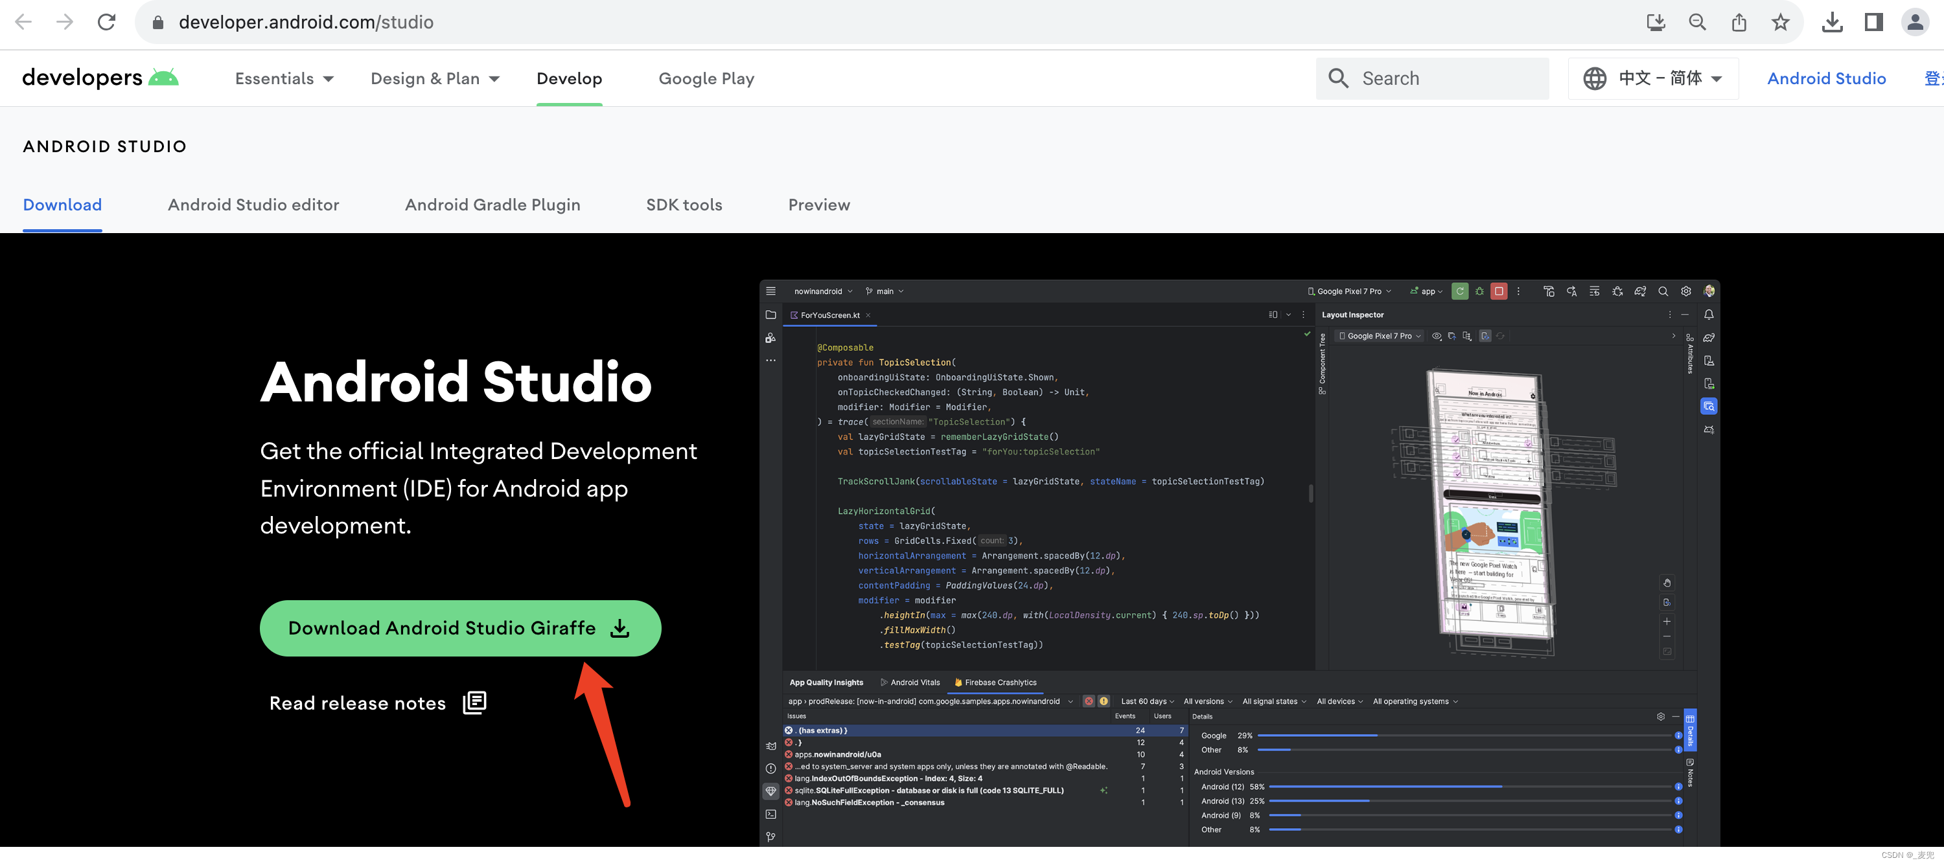Open the Android Vitals tab
Screen dimensions: 1944x865
[x=916, y=682]
